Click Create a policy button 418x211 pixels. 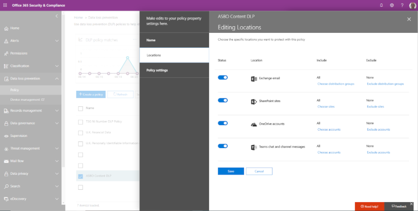(91, 94)
